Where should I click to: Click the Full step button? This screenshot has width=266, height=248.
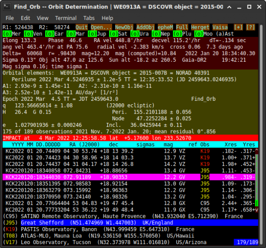point(182,27)
